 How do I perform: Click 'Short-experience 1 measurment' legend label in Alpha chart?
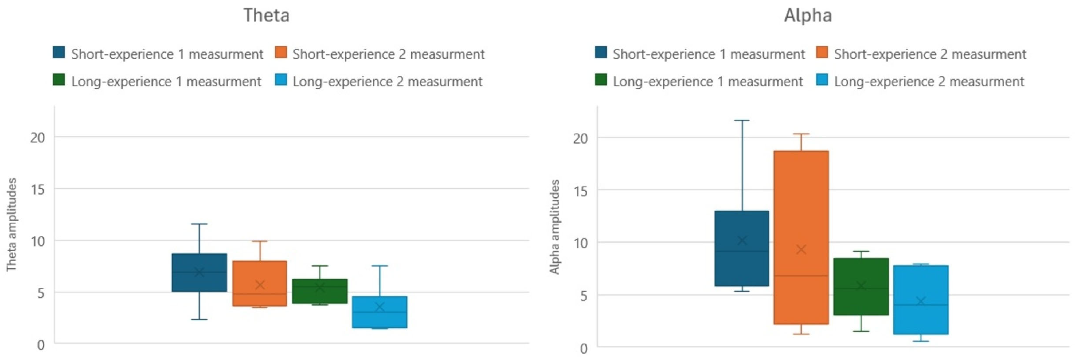click(x=709, y=54)
